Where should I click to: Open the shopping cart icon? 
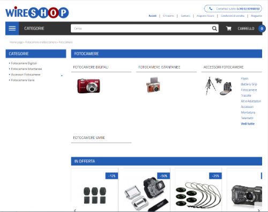tap(229, 28)
